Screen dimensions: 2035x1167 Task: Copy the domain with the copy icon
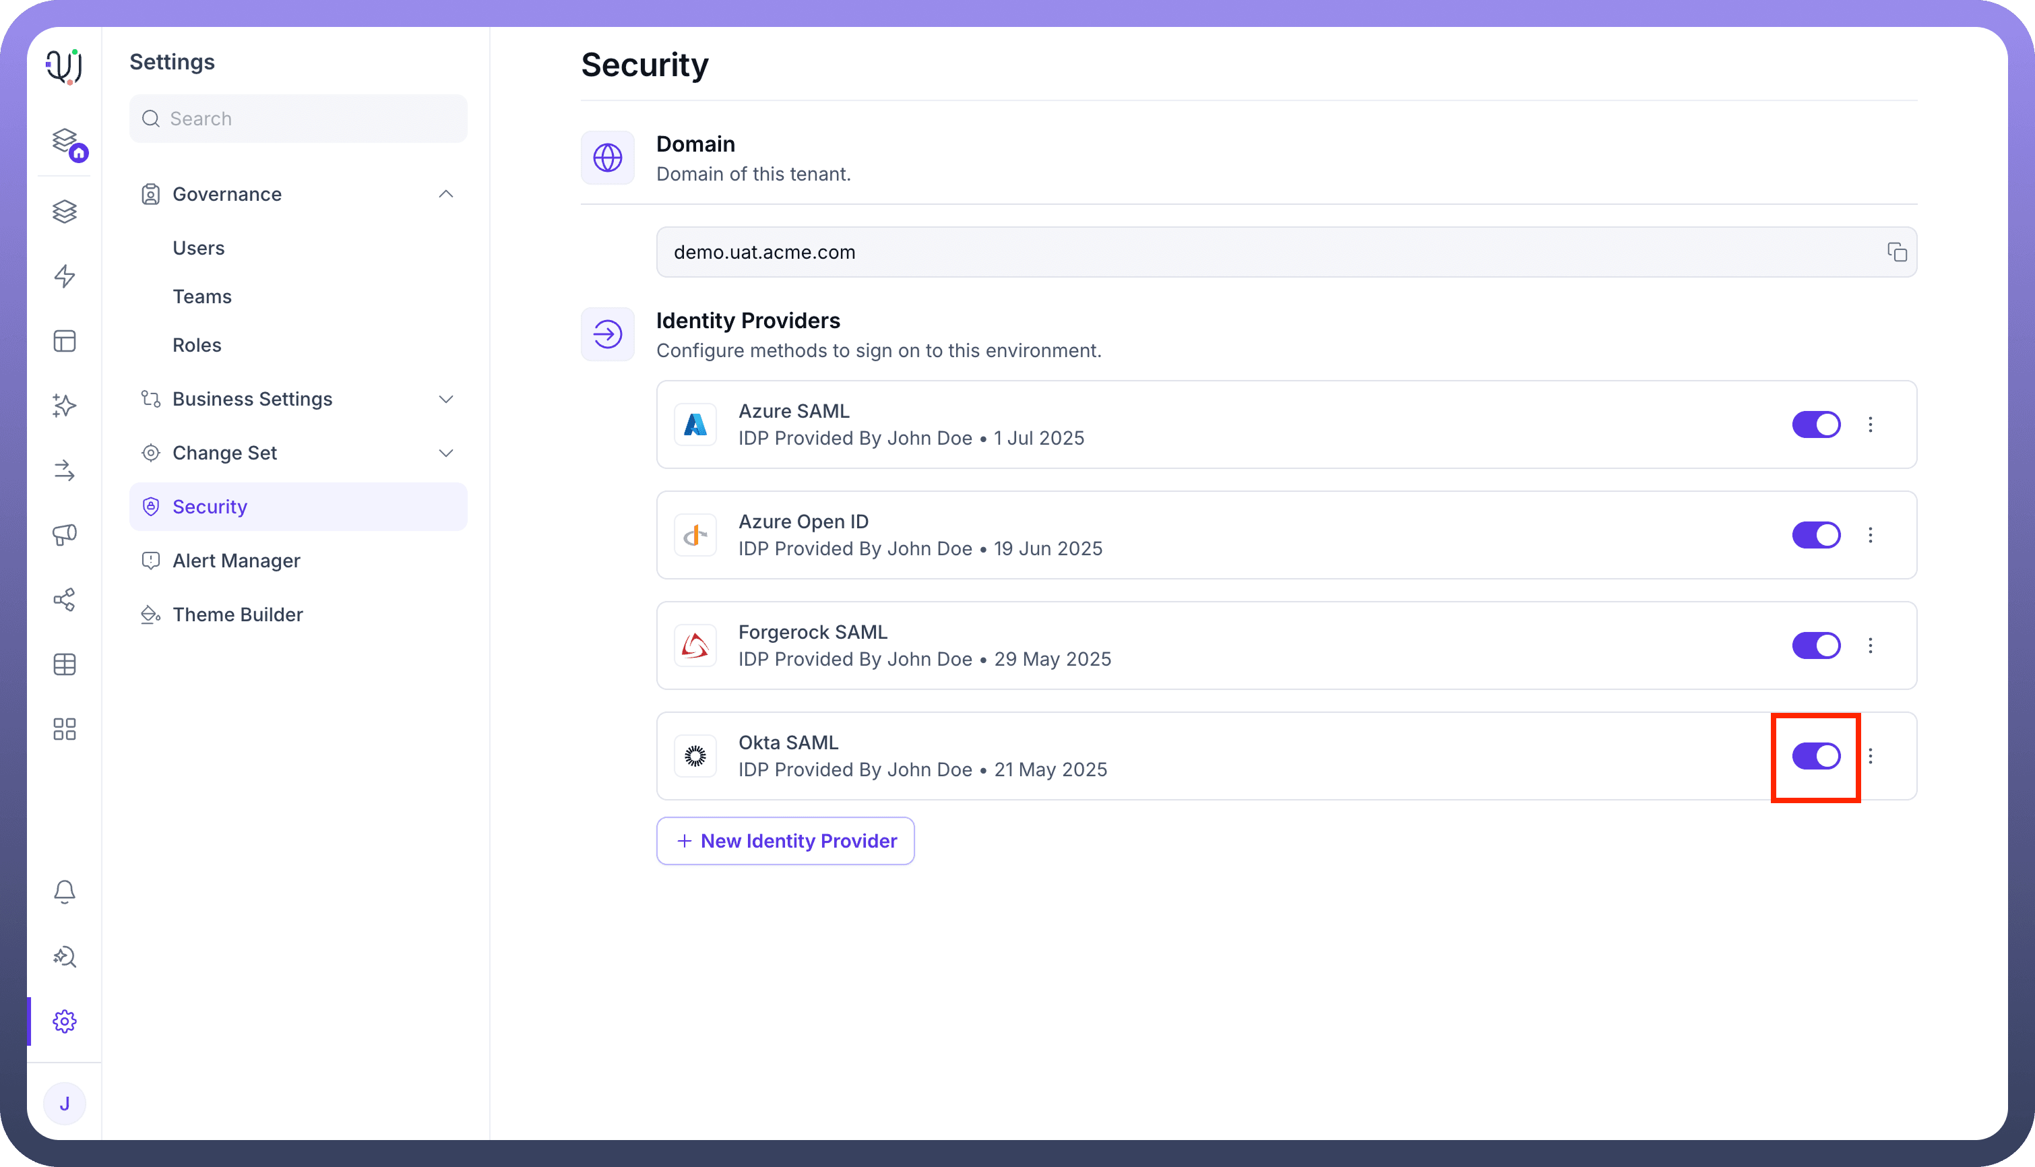(1896, 253)
